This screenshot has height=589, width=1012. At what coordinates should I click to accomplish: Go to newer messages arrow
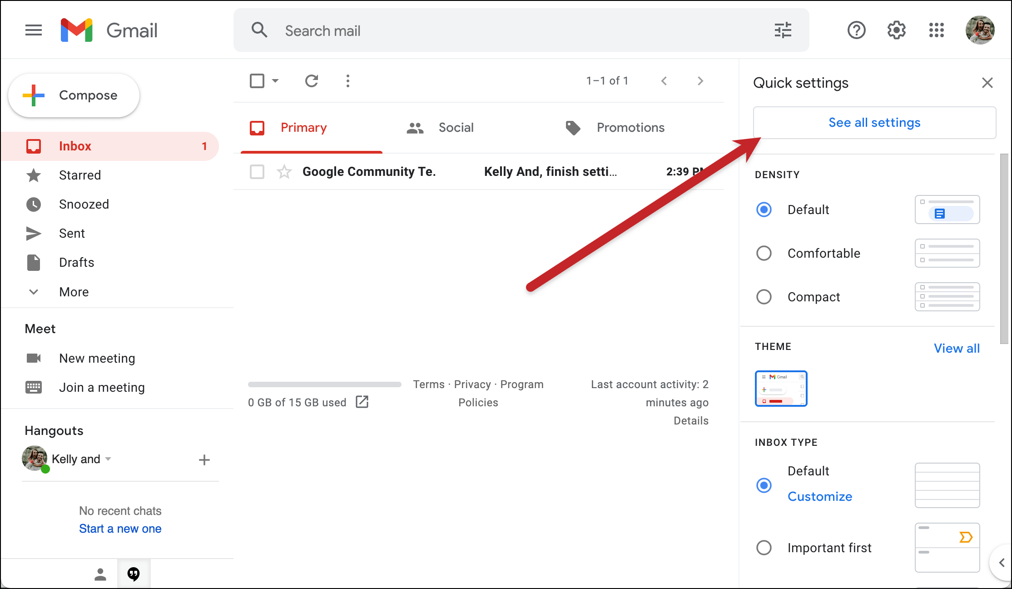pos(664,81)
